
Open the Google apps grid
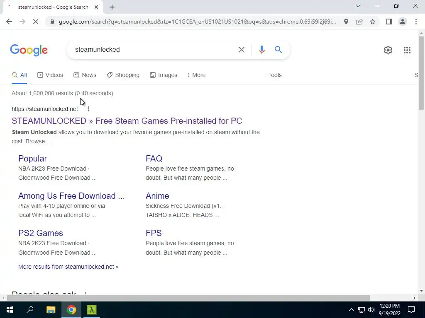[x=407, y=50]
